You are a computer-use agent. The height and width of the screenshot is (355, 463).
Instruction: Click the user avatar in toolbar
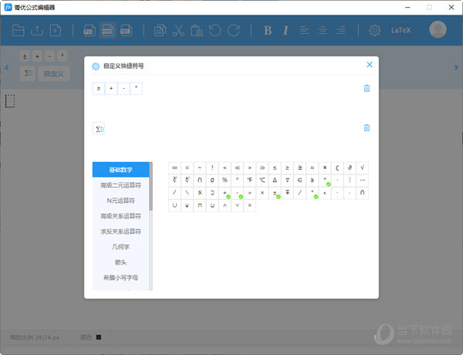pos(438,29)
